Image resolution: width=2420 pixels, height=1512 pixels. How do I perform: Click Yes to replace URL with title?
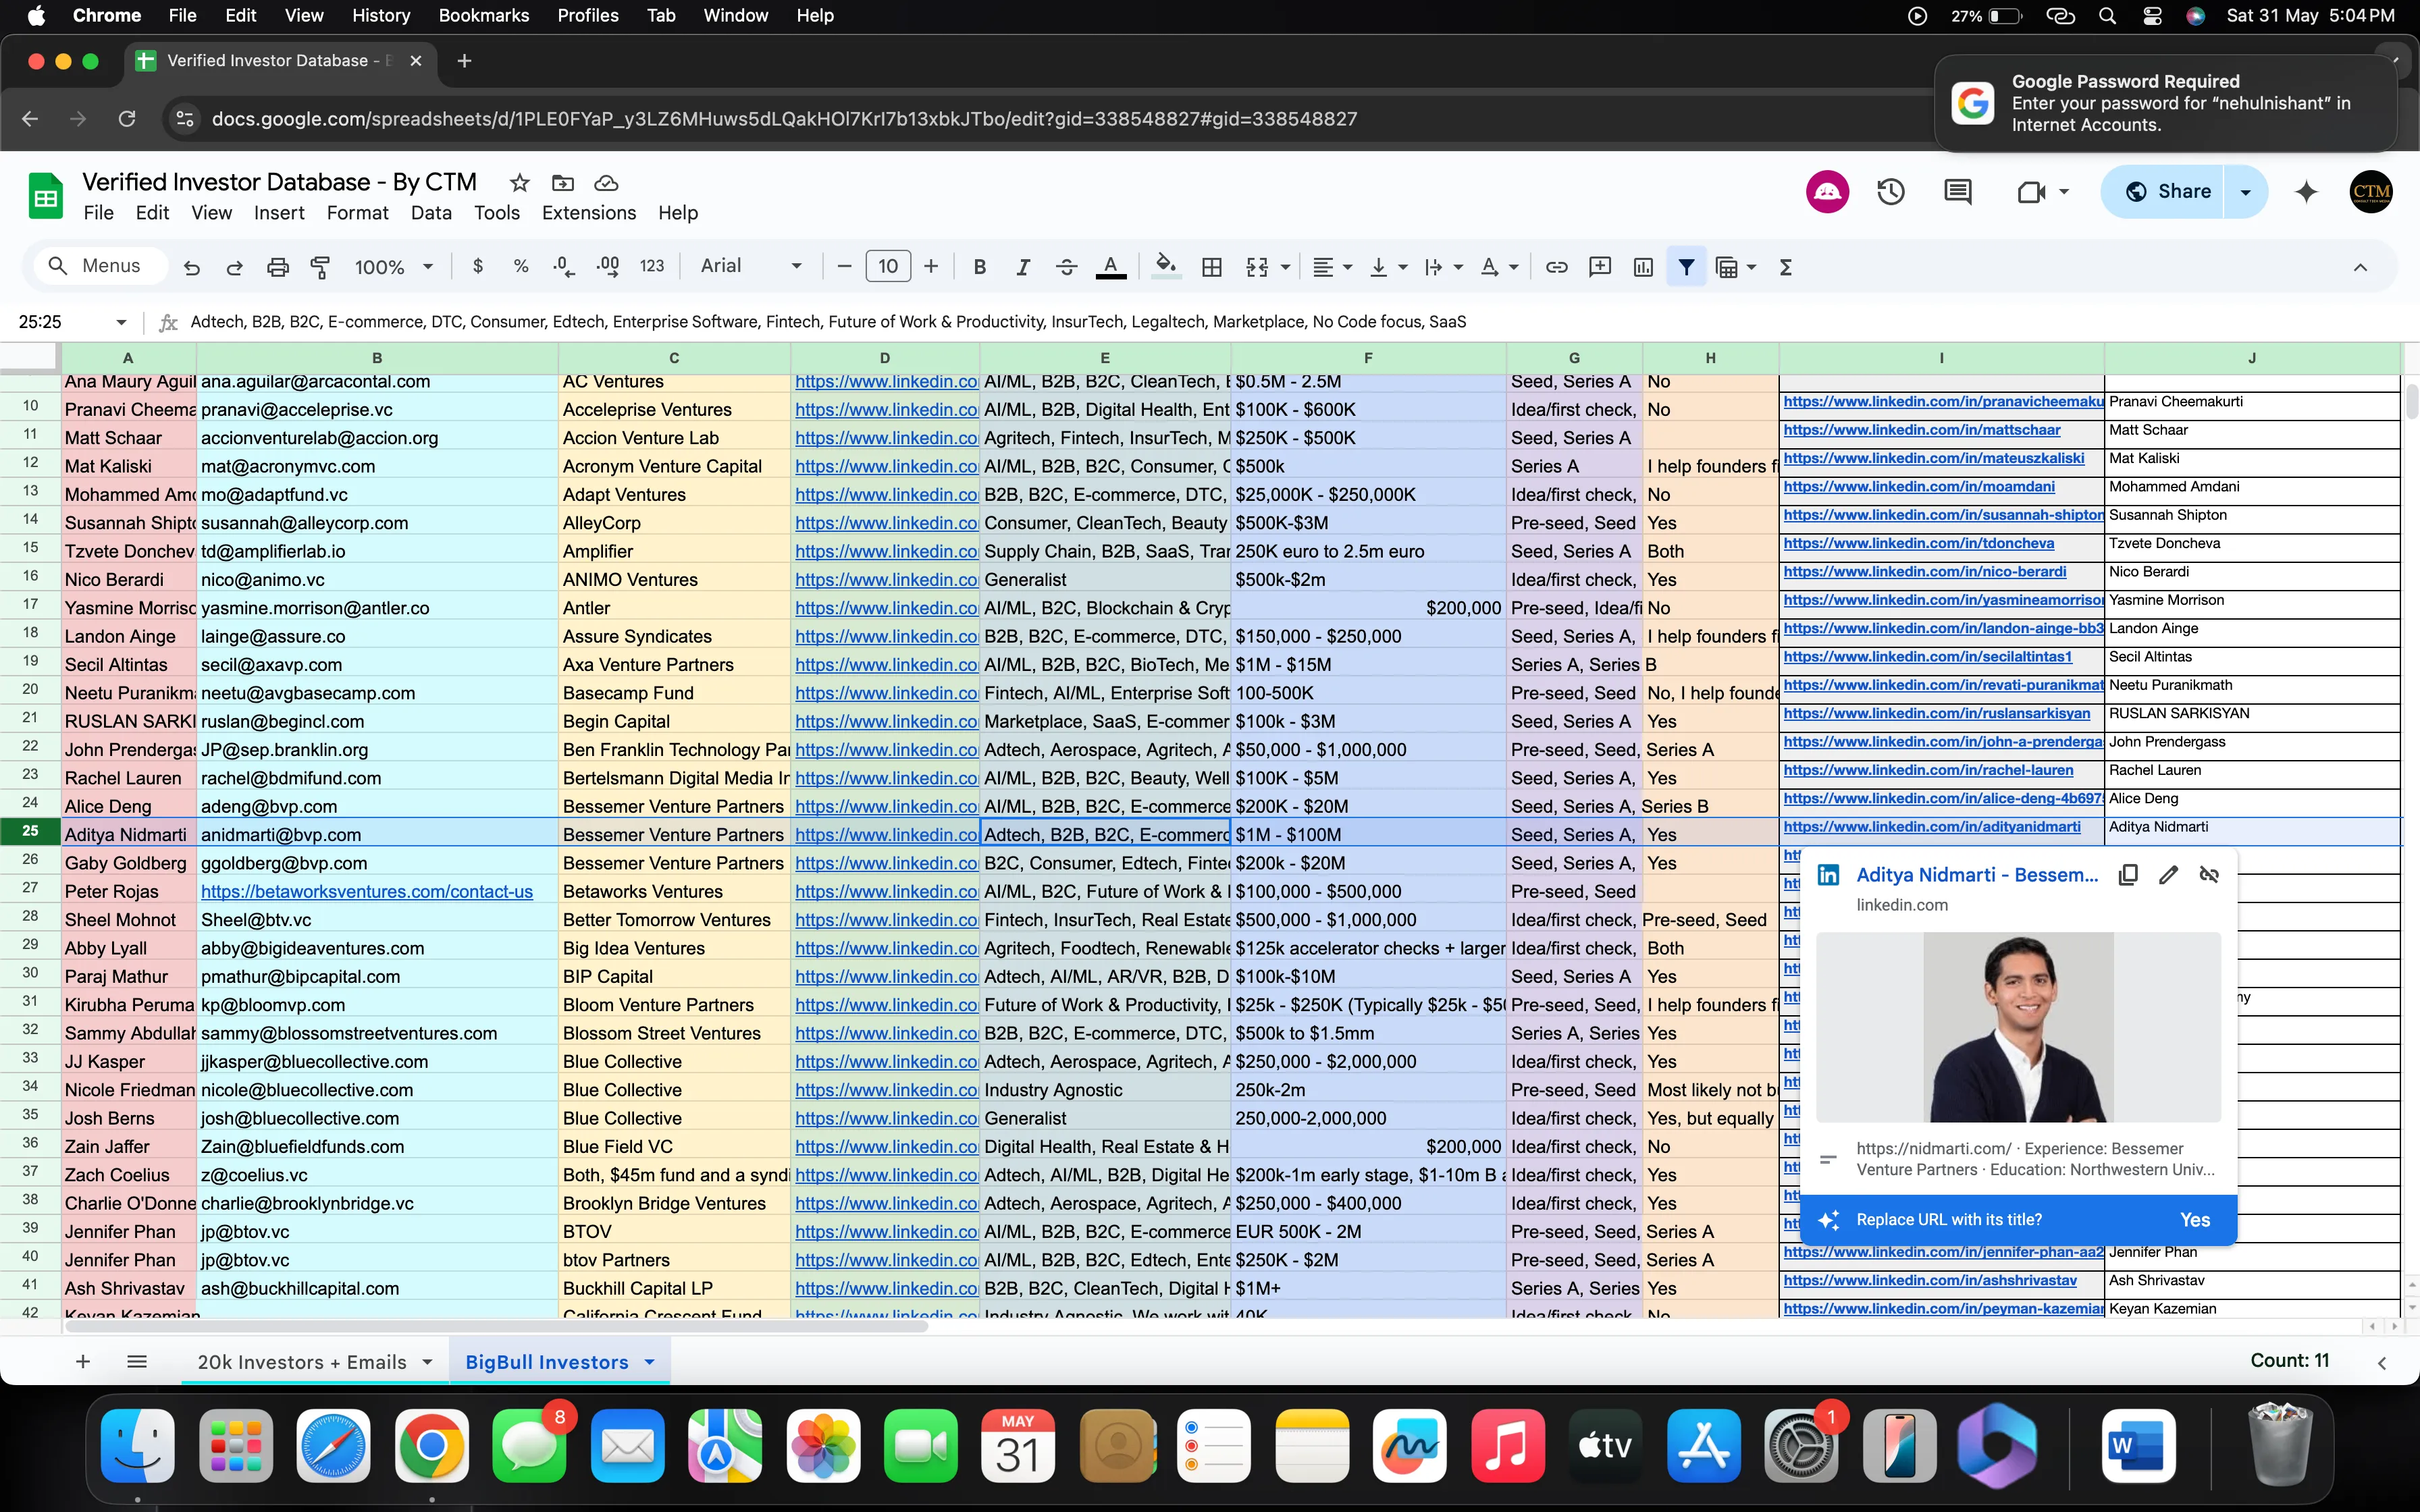point(2194,1220)
